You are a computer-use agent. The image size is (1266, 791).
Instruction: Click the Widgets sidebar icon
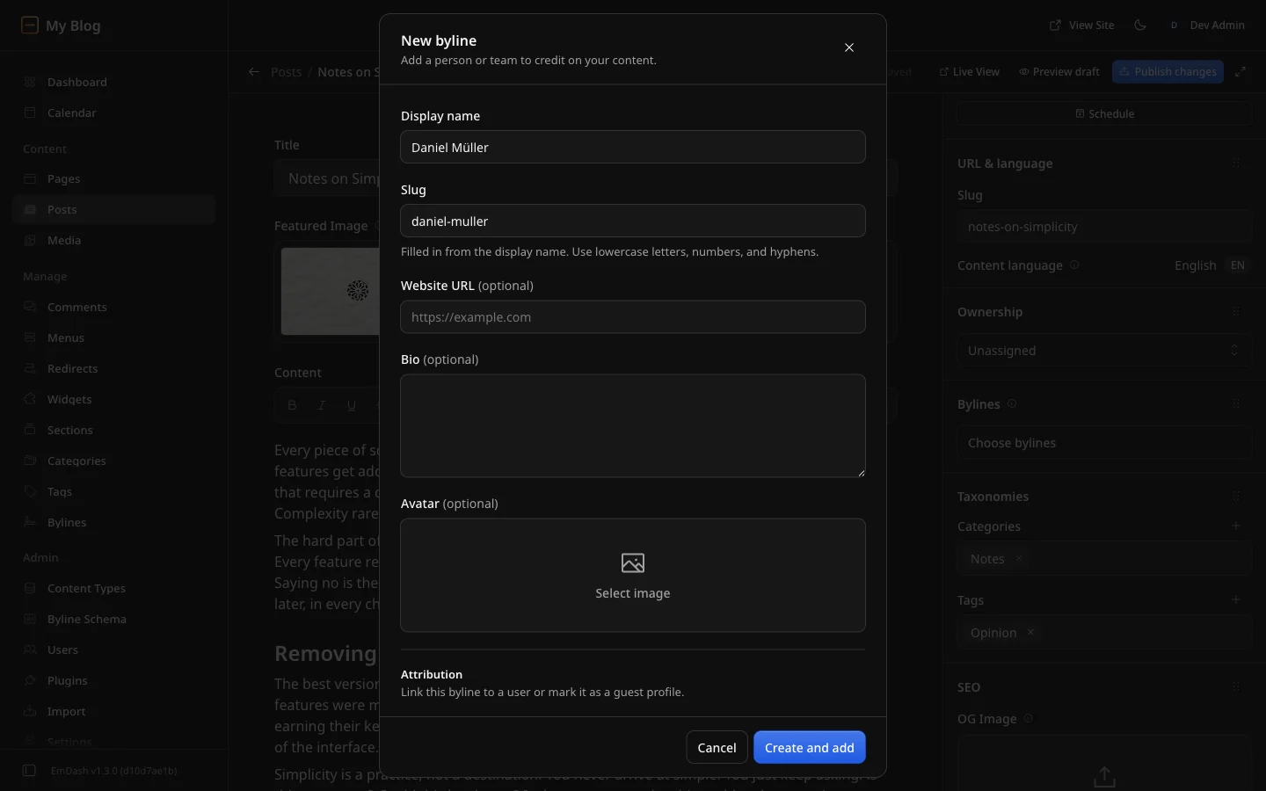coord(30,399)
